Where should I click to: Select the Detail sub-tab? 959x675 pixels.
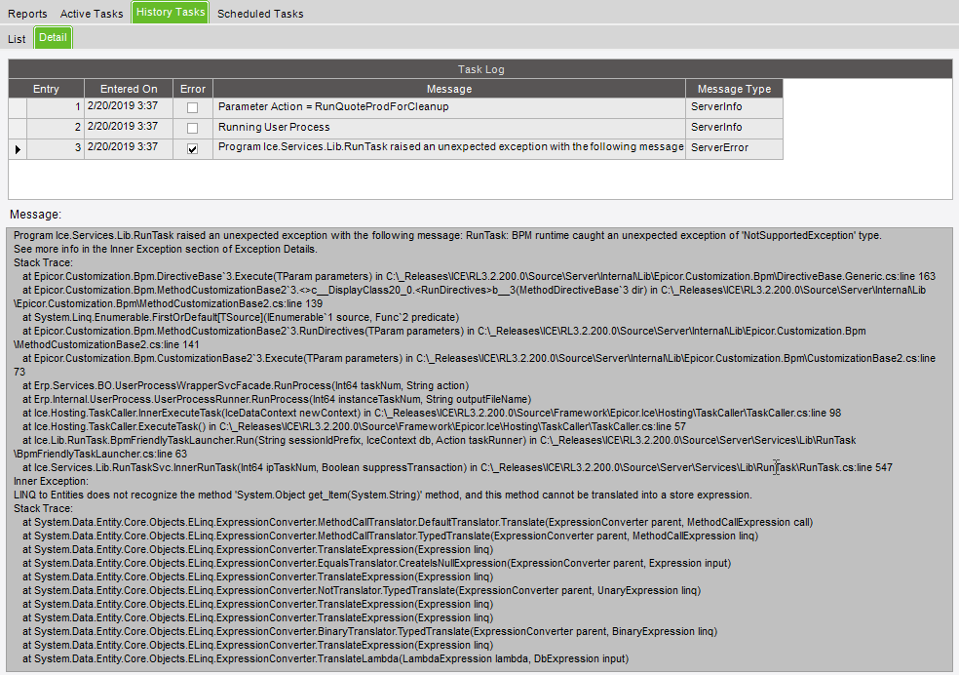coord(53,37)
